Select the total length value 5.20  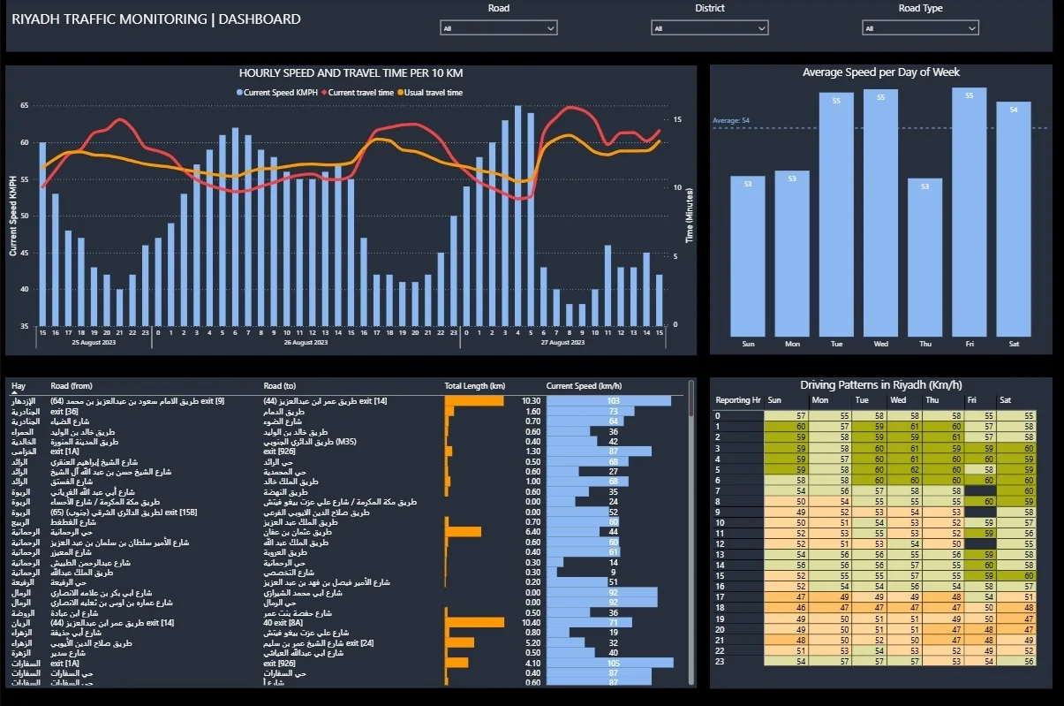[x=532, y=642]
